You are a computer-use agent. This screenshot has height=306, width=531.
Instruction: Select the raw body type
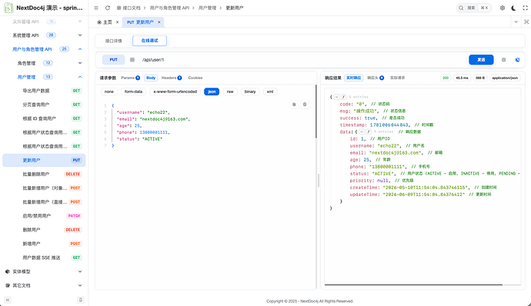pos(230,91)
